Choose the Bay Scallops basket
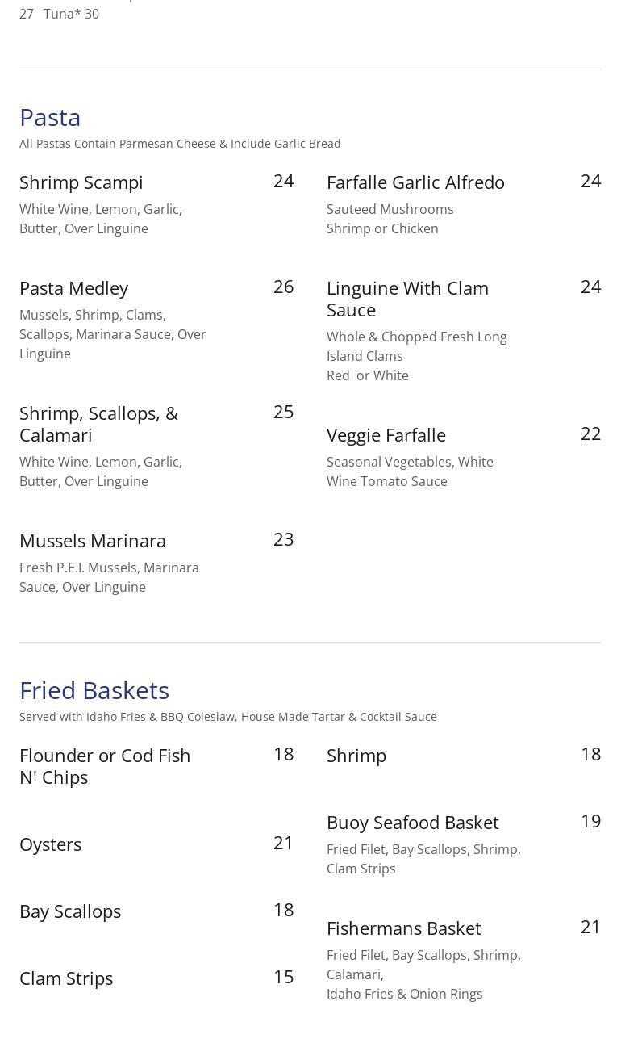 point(70,911)
